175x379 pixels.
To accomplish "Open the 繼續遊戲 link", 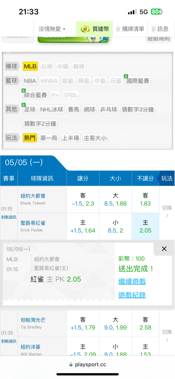I will pyautogui.click(x=132, y=281).
